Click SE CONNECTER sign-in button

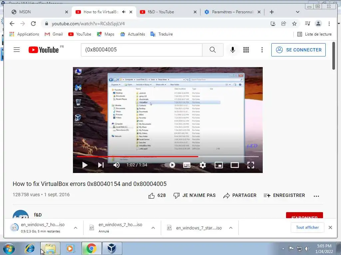[298, 50]
